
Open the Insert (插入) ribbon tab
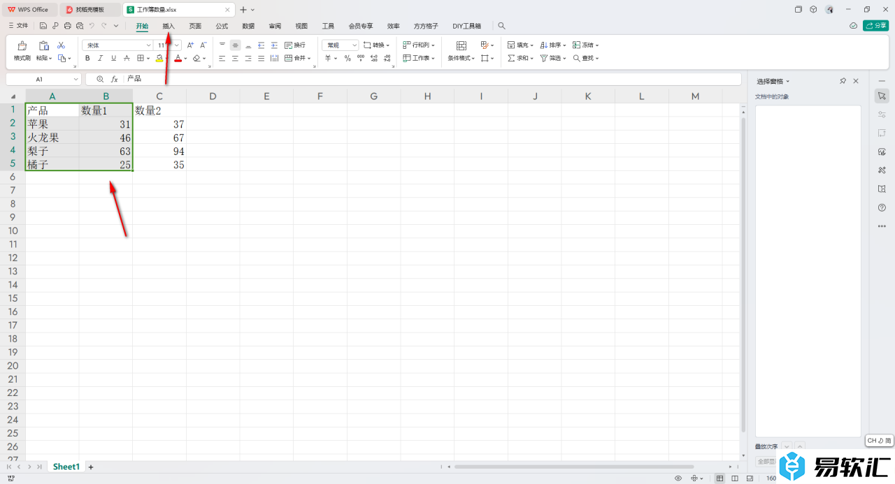tap(169, 26)
